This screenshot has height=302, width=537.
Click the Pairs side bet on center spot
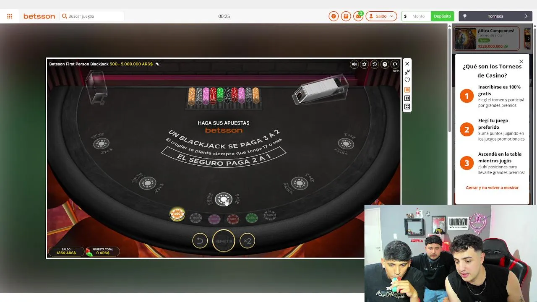(209, 199)
